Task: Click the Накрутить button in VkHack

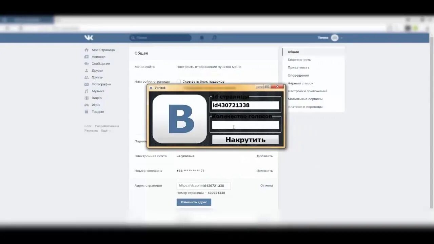Action: tap(245, 140)
